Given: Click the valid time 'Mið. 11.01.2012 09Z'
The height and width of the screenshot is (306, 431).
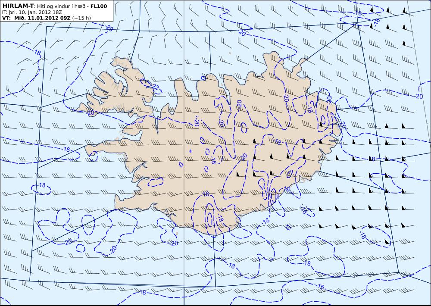Looking at the screenshot, I should pyautogui.click(x=41, y=18).
